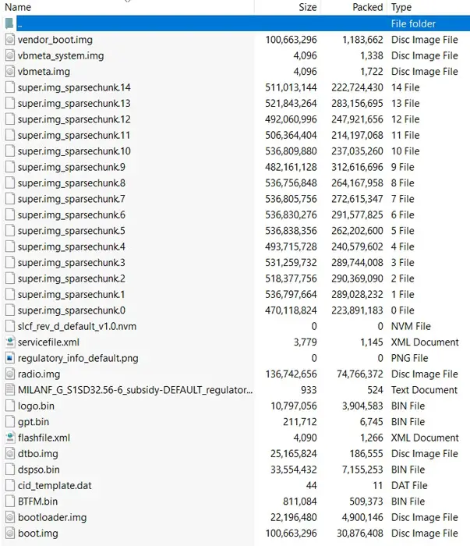Select the cid_template.dat file

point(55,485)
